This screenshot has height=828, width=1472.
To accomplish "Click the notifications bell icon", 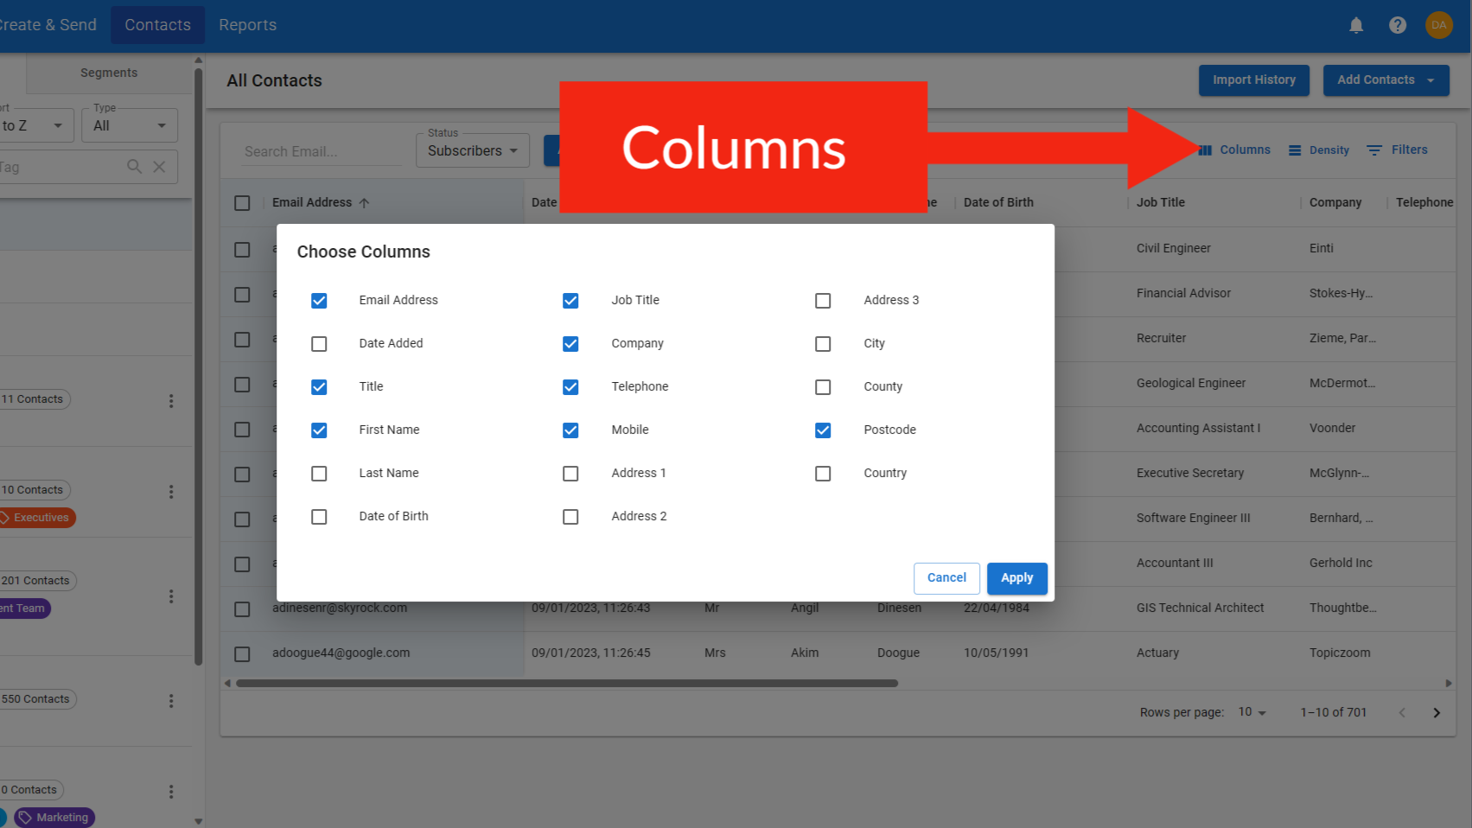I will click(1355, 25).
